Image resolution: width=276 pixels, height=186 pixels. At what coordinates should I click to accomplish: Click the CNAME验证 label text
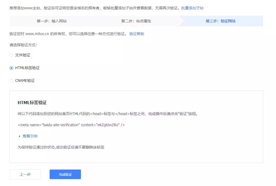pyautogui.click(x=25, y=81)
